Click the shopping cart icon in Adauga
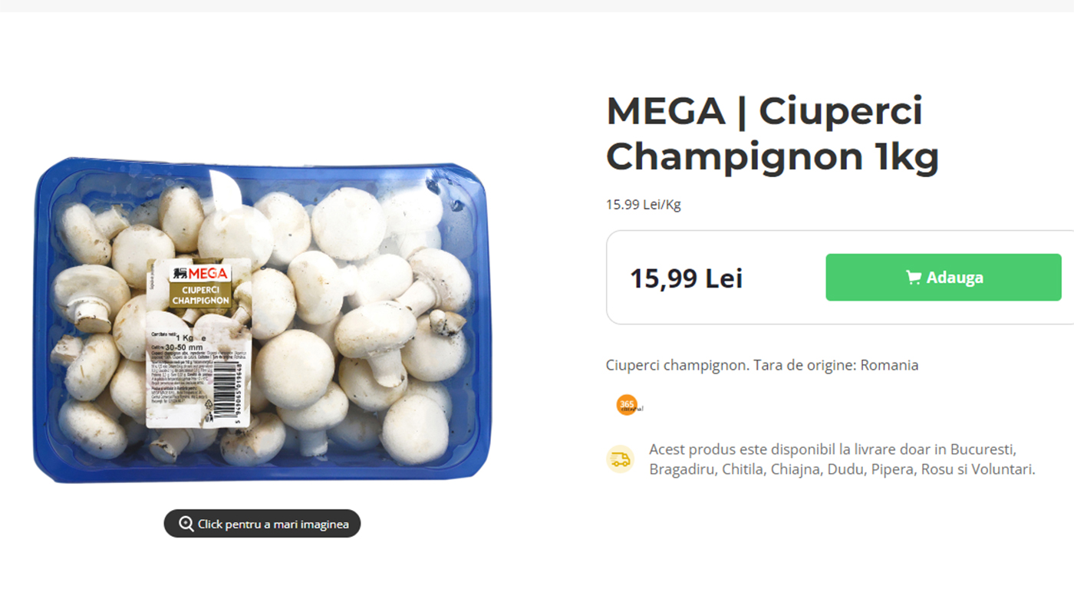The width and height of the screenshot is (1074, 602). [x=913, y=278]
